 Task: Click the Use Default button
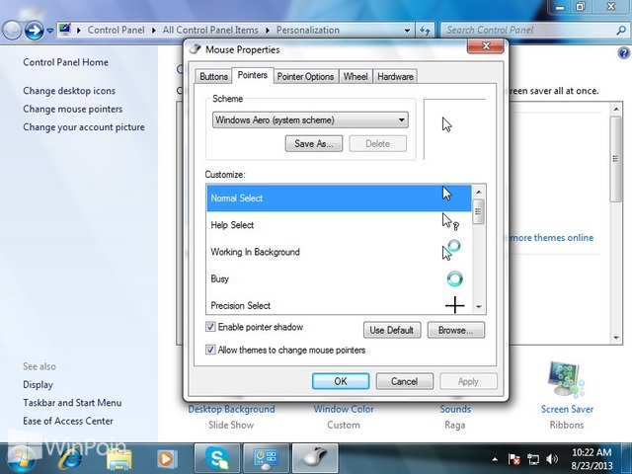[x=392, y=330]
